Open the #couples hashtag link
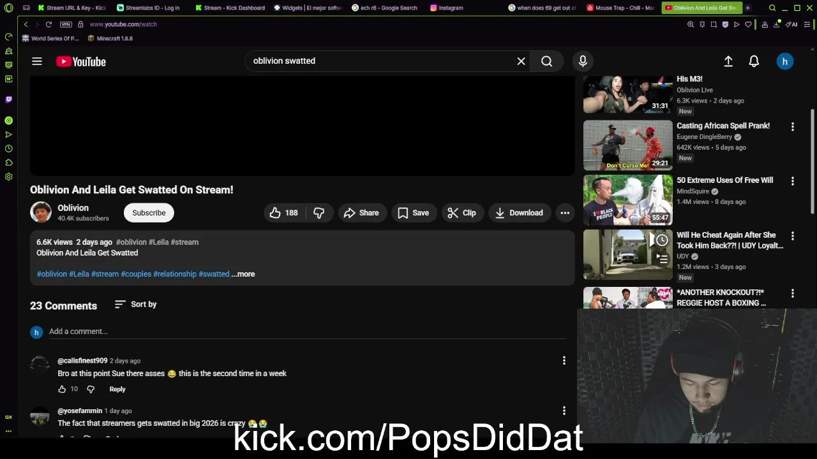 point(136,274)
